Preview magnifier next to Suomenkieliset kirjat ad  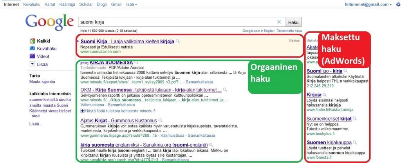(355, 118)
